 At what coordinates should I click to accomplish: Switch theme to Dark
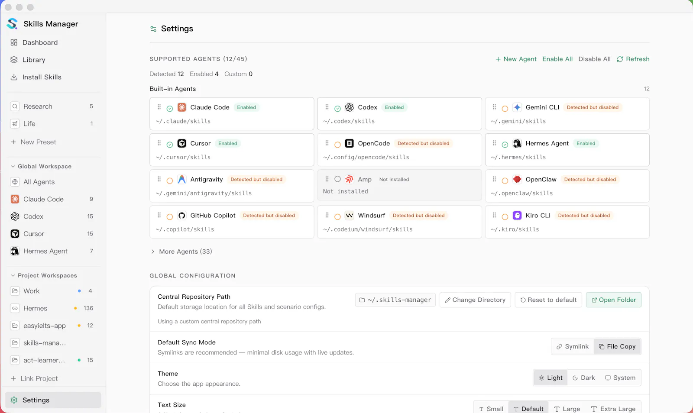(x=584, y=378)
